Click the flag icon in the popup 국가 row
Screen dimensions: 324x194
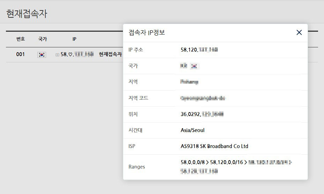pos(194,66)
